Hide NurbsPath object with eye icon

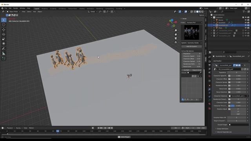246,23
